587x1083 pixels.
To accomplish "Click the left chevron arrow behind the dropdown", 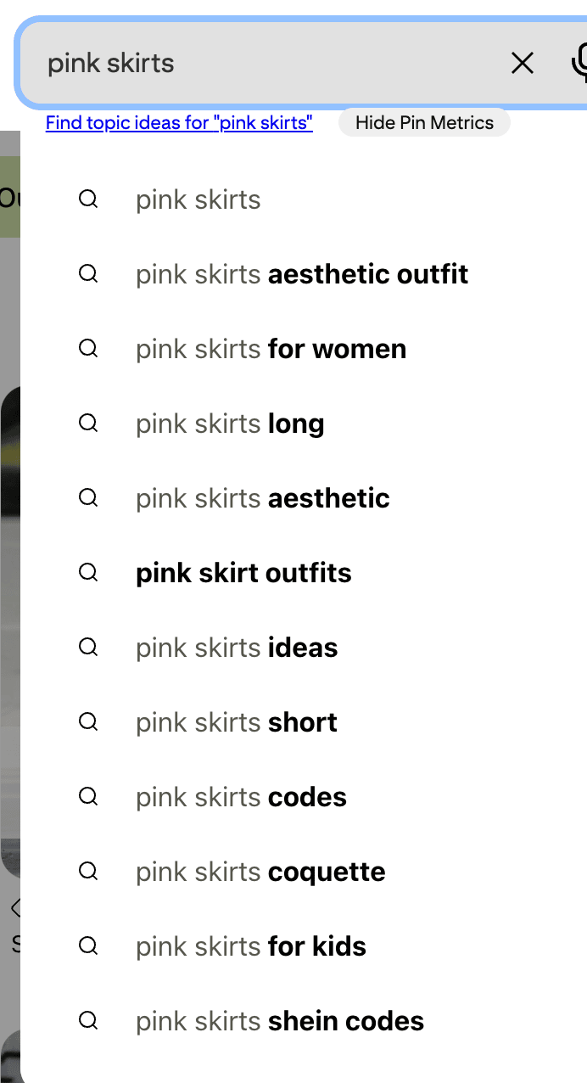I will (x=14, y=908).
